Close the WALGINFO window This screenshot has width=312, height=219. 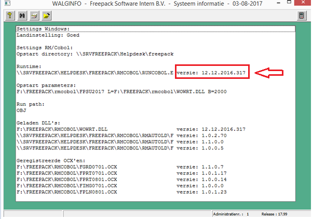[303, 3]
